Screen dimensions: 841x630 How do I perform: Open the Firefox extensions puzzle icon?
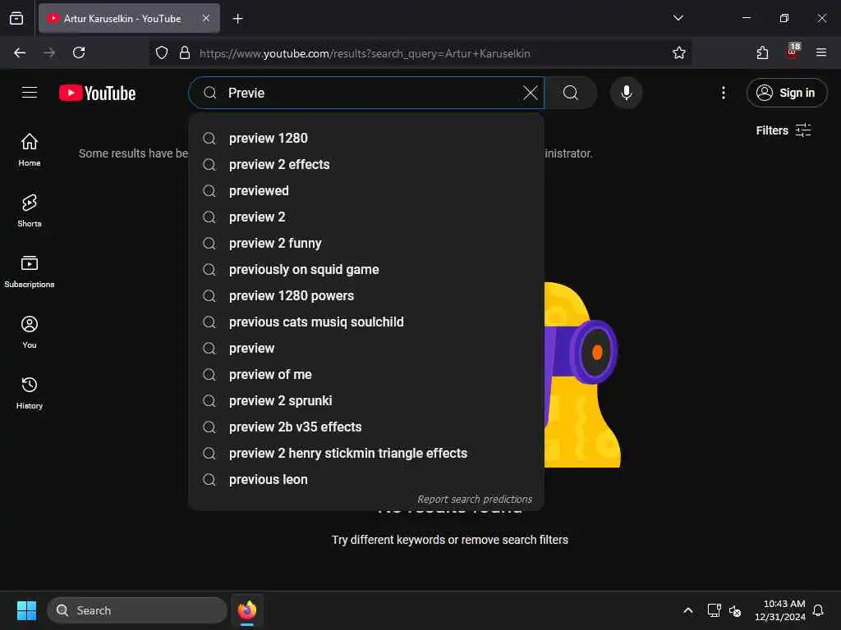762,52
